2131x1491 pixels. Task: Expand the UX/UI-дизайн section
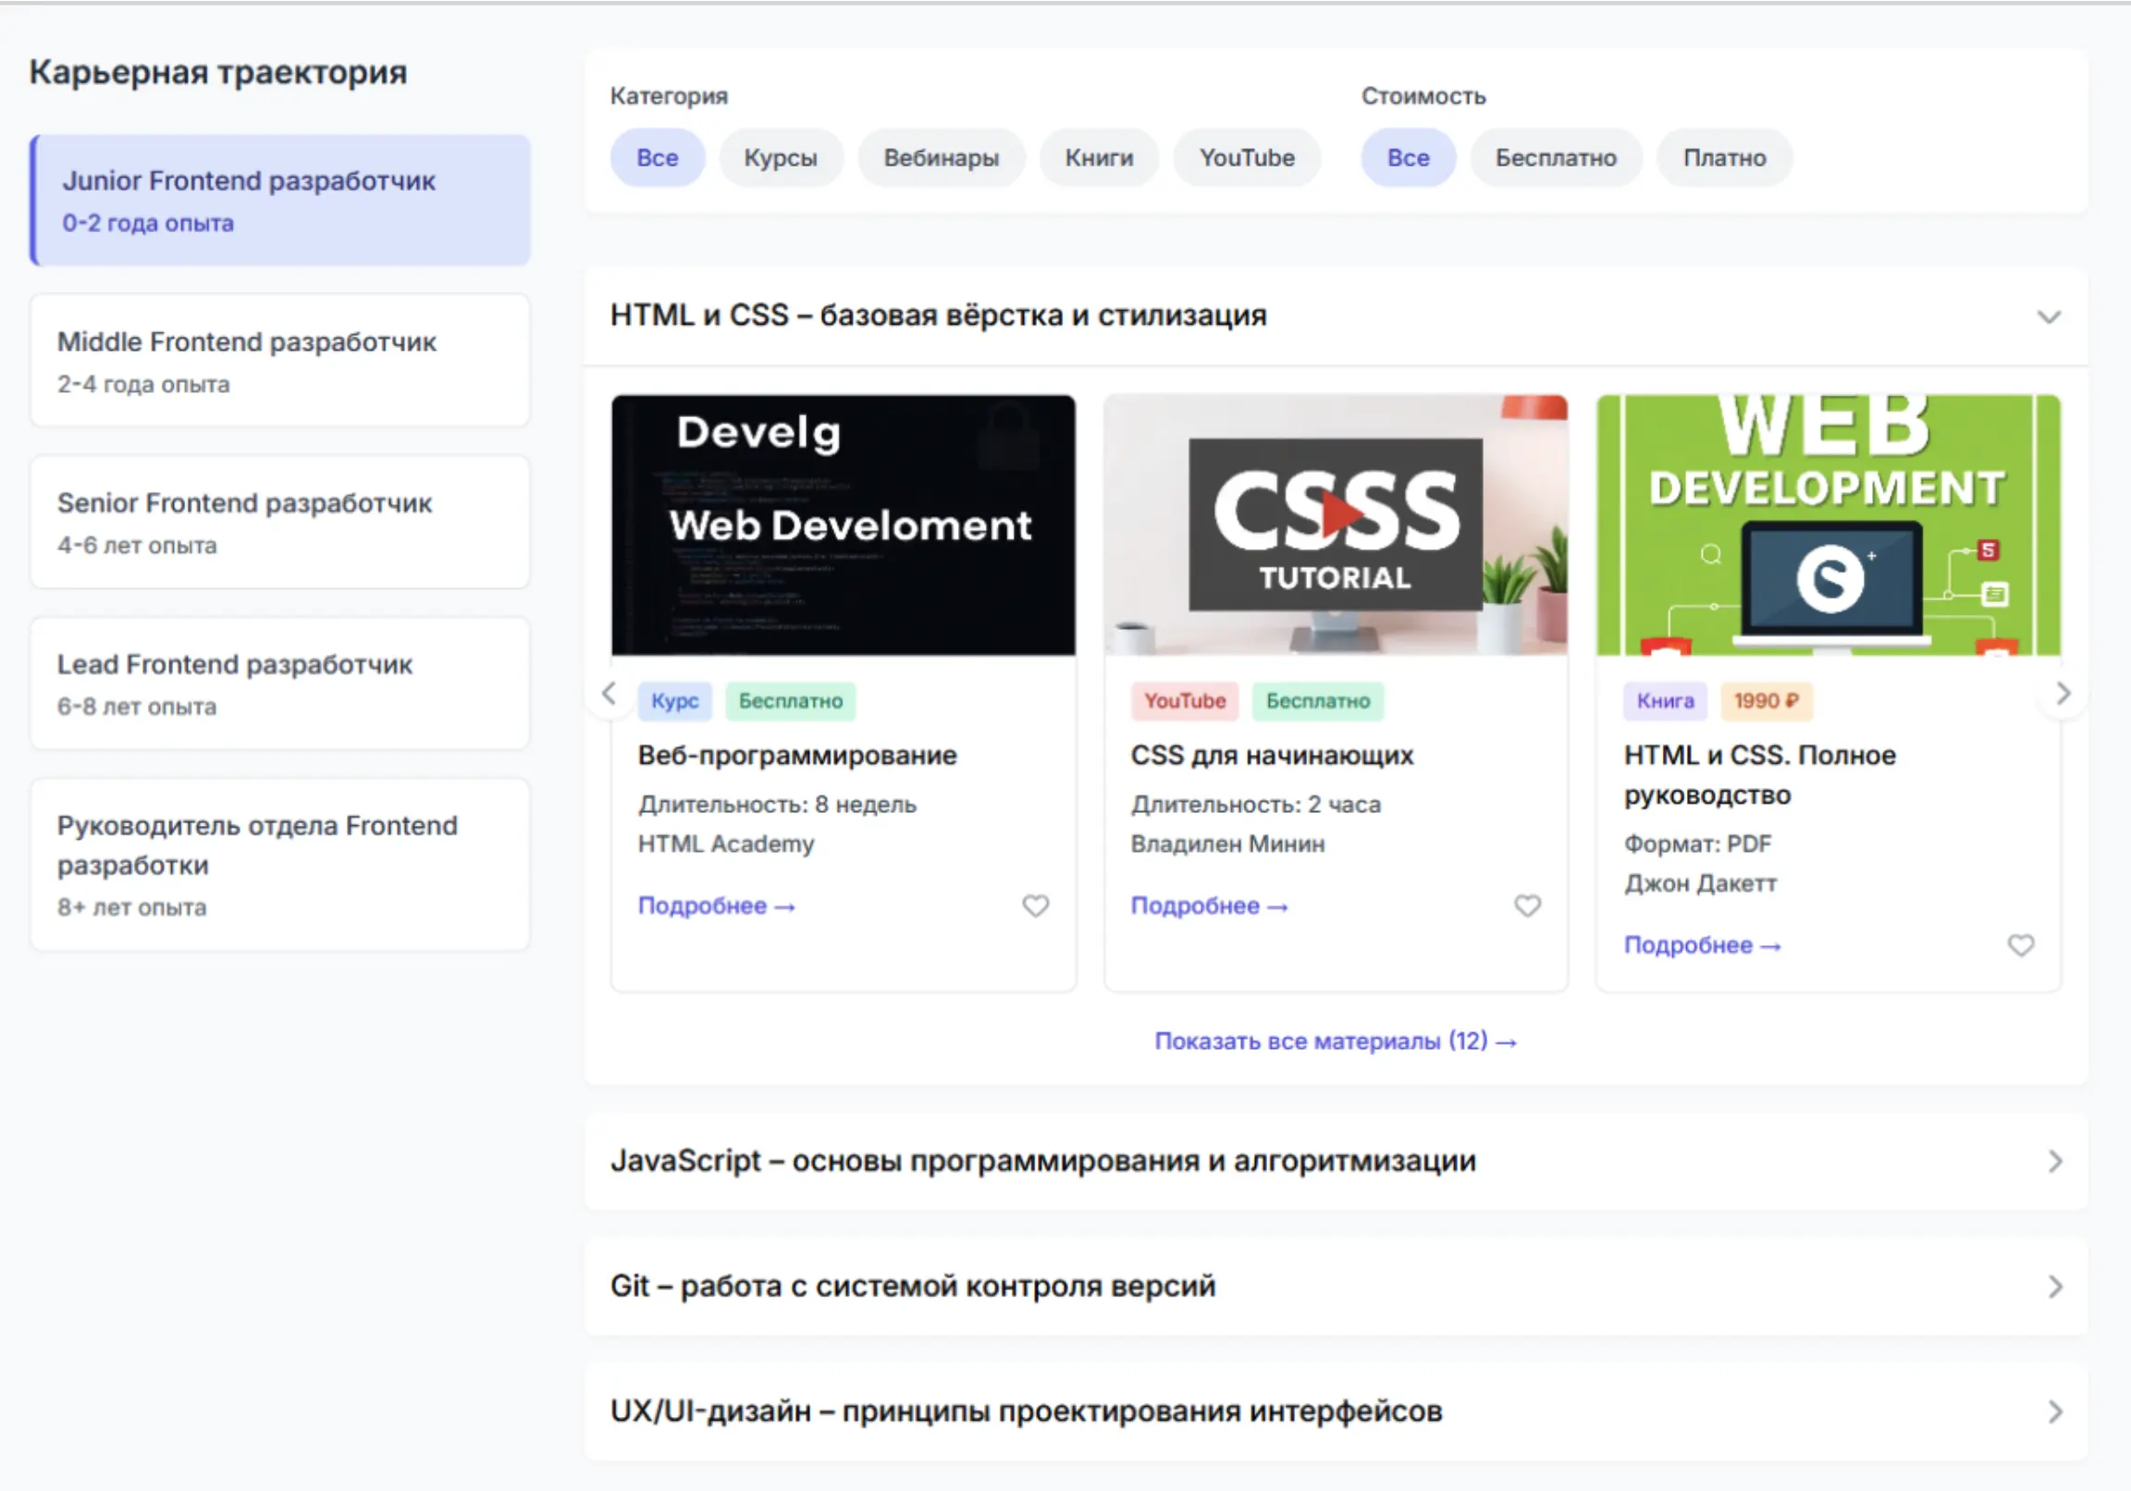pos(1336,1412)
